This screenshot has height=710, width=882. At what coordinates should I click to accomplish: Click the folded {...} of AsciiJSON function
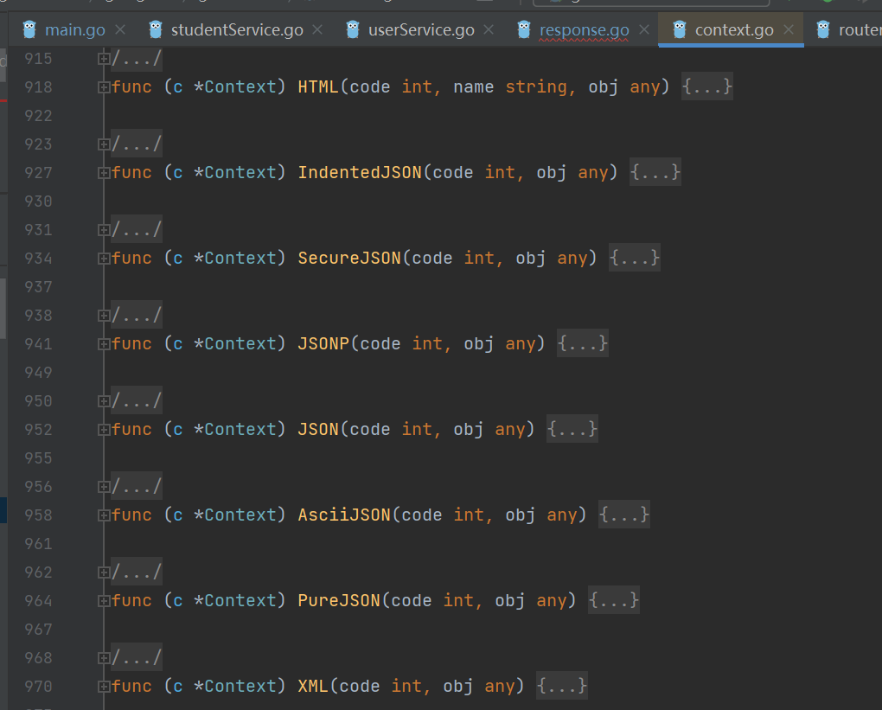coord(624,515)
